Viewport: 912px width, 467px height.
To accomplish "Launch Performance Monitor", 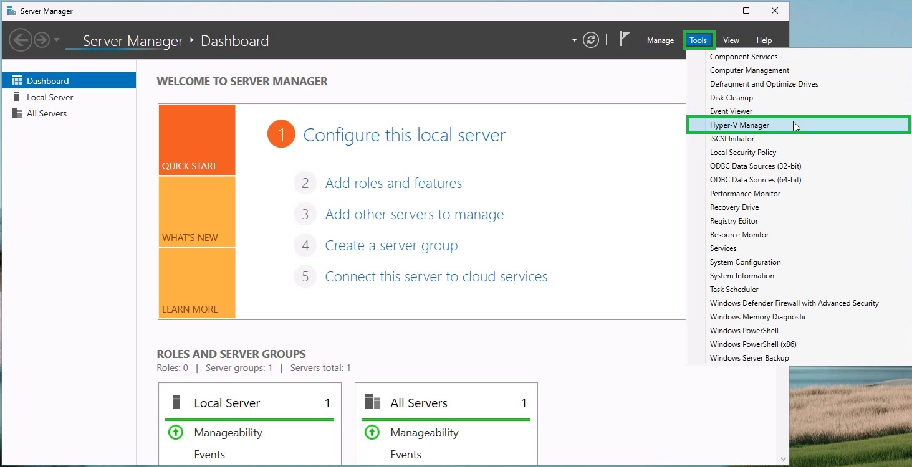I will point(799,194).
